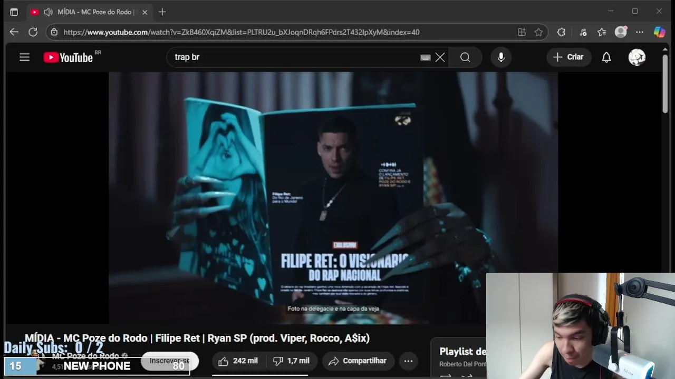Close the MÍDIA YouTube tab

click(144, 12)
